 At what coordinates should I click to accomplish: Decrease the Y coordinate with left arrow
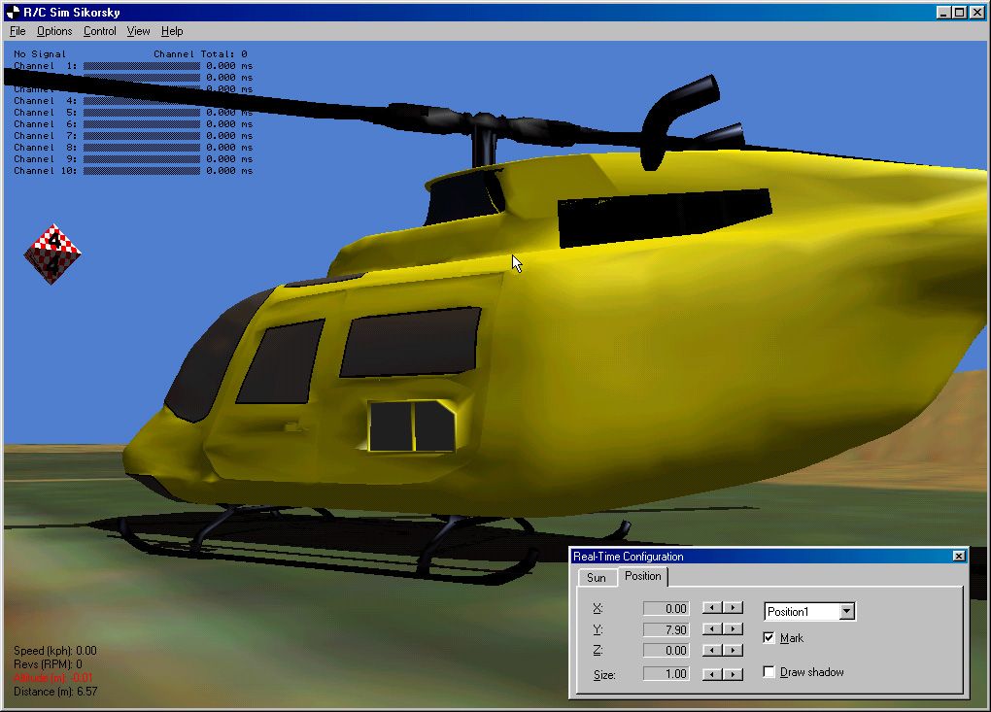(712, 628)
